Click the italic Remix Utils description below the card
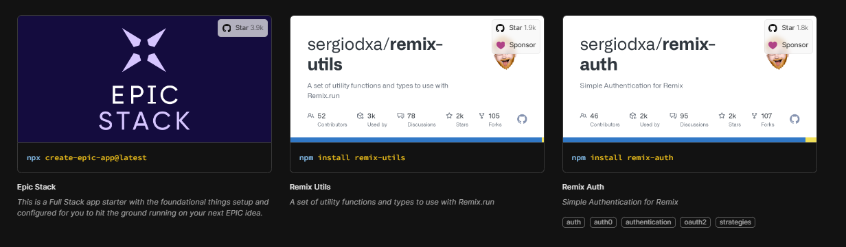Screen dimensions: 846x247 pyautogui.click(x=392, y=202)
